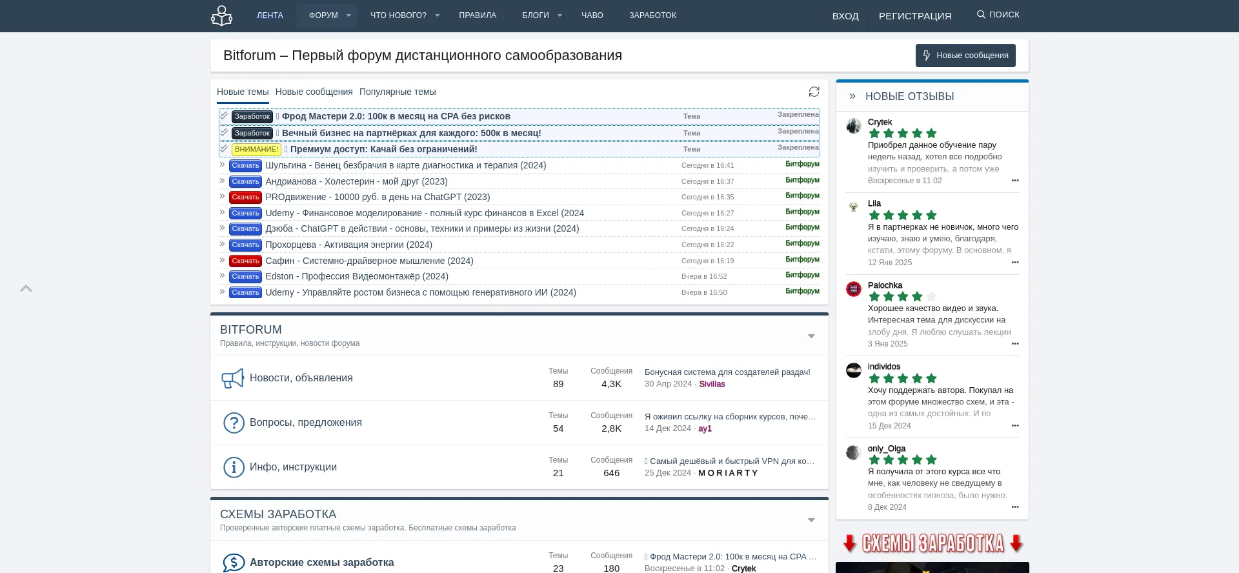This screenshot has height=573, width=1239.
Task: Click the РЕГИСТРАЦИЯ link
Action: pyautogui.click(x=915, y=16)
